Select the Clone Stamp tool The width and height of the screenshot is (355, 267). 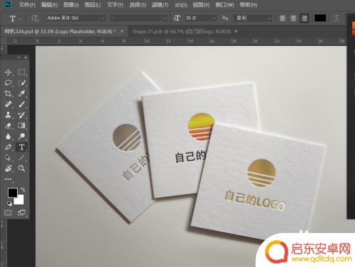tap(9, 115)
